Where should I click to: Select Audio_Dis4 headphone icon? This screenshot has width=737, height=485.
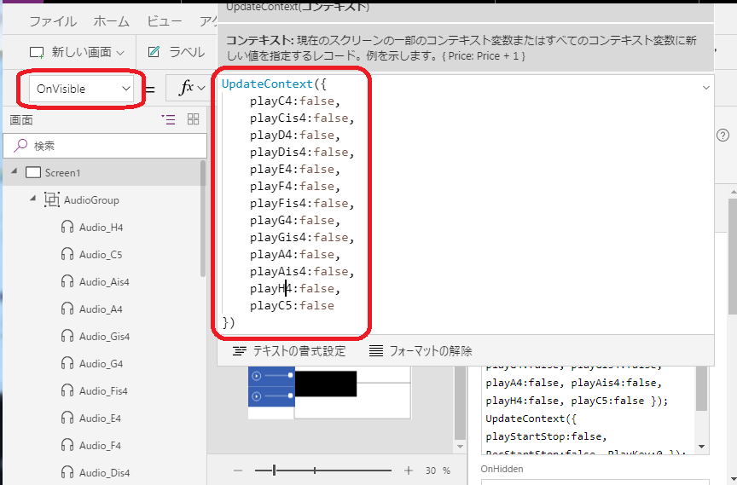point(67,472)
